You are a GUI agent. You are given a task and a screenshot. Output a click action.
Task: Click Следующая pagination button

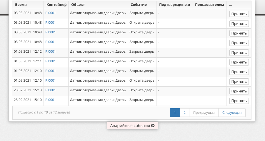pyautogui.click(x=232, y=113)
